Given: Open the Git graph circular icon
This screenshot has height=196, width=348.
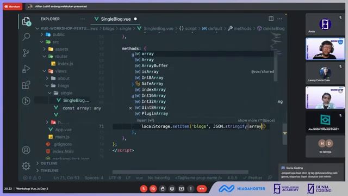Looking at the screenshot, I should tap(26, 101).
